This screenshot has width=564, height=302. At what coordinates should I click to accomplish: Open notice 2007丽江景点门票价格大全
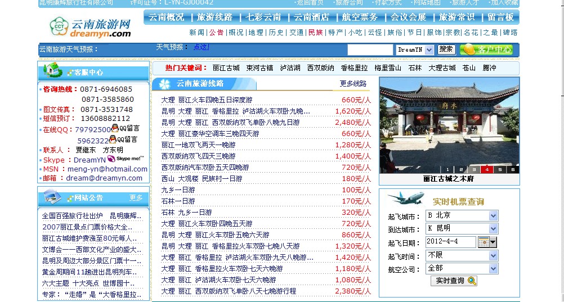(x=87, y=227)
